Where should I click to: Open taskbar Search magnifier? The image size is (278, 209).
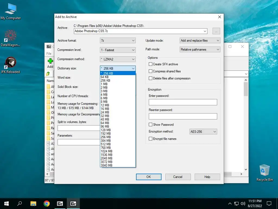[20, 204]
